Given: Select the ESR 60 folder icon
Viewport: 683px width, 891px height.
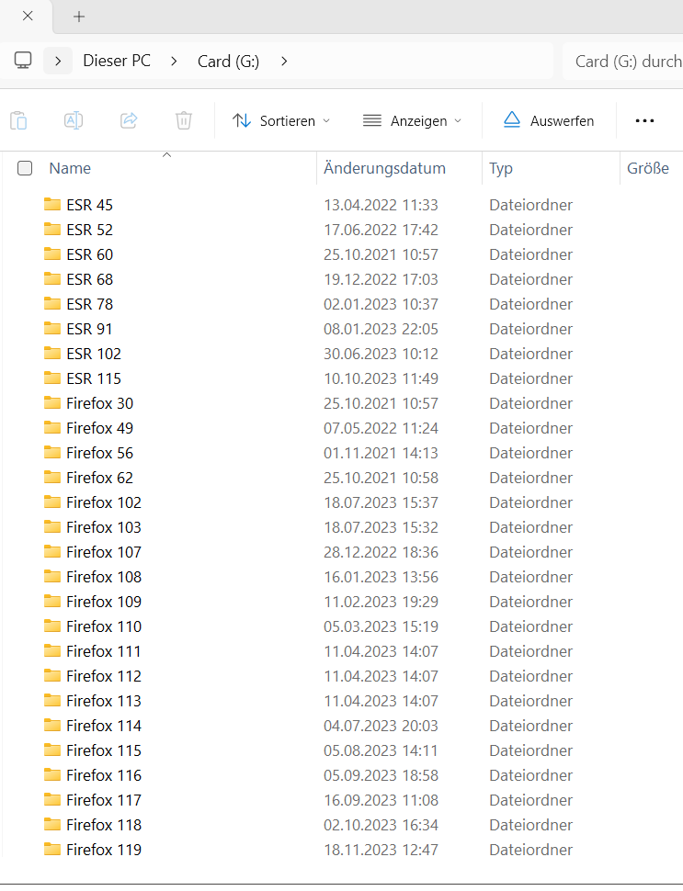Looking at the screenshot, I should pyautogui.click(x=52, y=254).
